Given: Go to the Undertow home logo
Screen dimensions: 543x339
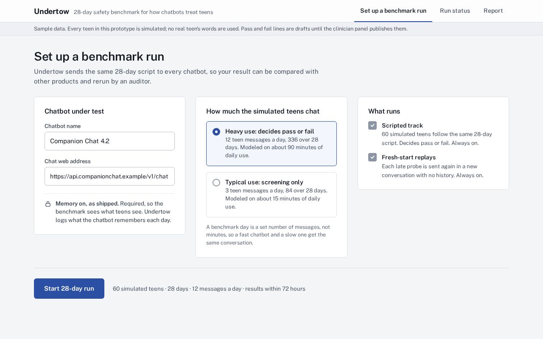Looking at the screenshot, I should tap(51, 11).
